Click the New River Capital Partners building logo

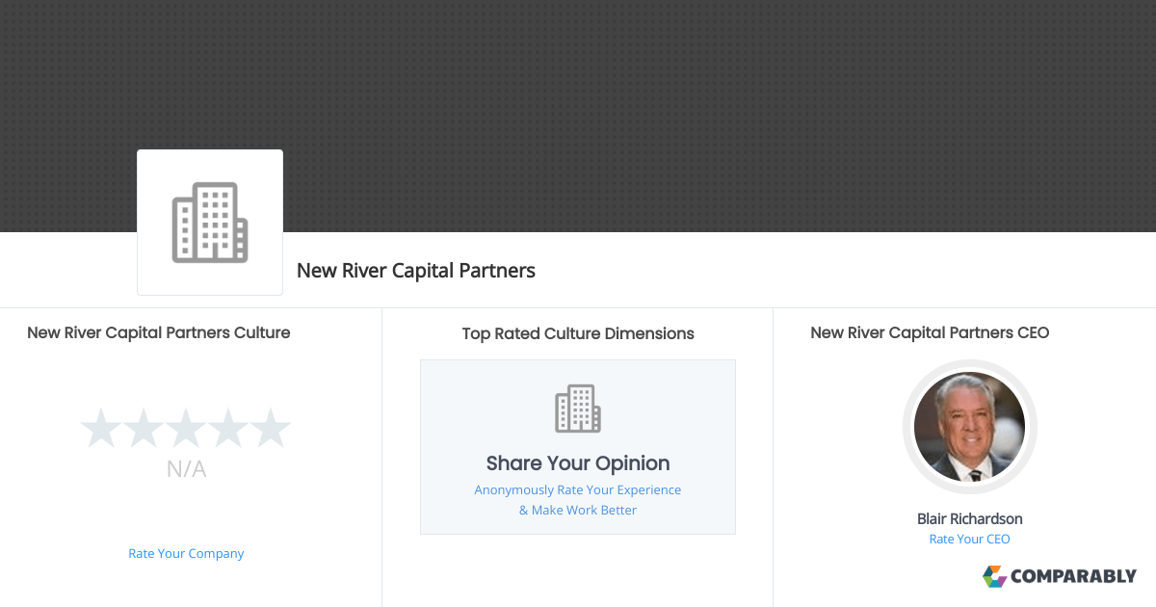tap(209, 222)
